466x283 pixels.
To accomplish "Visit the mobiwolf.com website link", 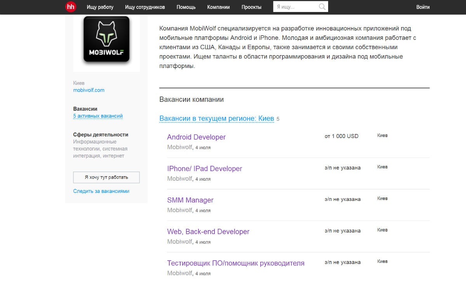I will pyautogui.click(x=89, y=90).
